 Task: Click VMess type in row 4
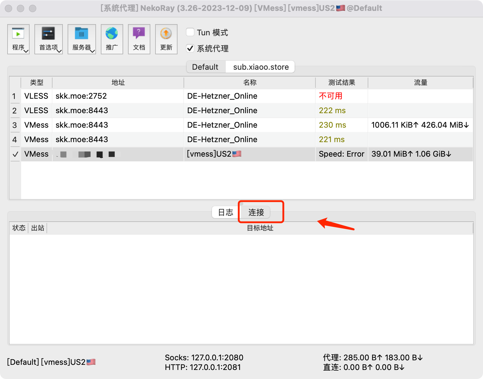tap(37, 139)
